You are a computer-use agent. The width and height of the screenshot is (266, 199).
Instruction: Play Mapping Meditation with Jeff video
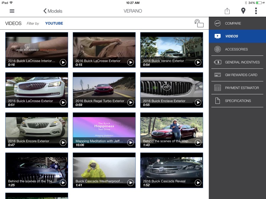[x=131, y=142]
